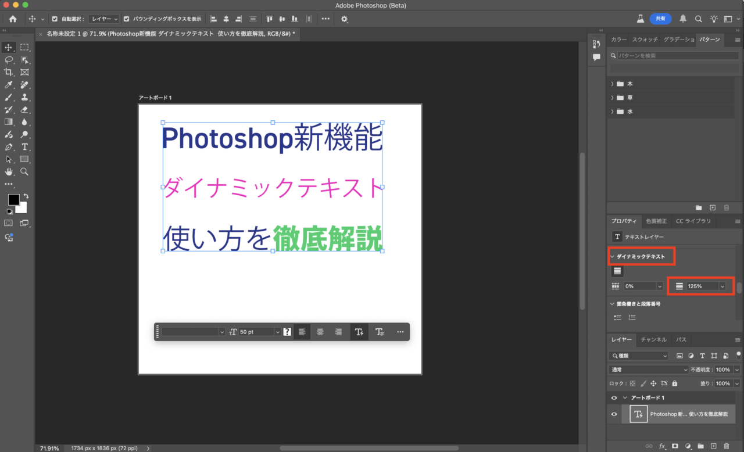Right-align text in floating text toolbar
Screen dimensions: 744x452
338,332
